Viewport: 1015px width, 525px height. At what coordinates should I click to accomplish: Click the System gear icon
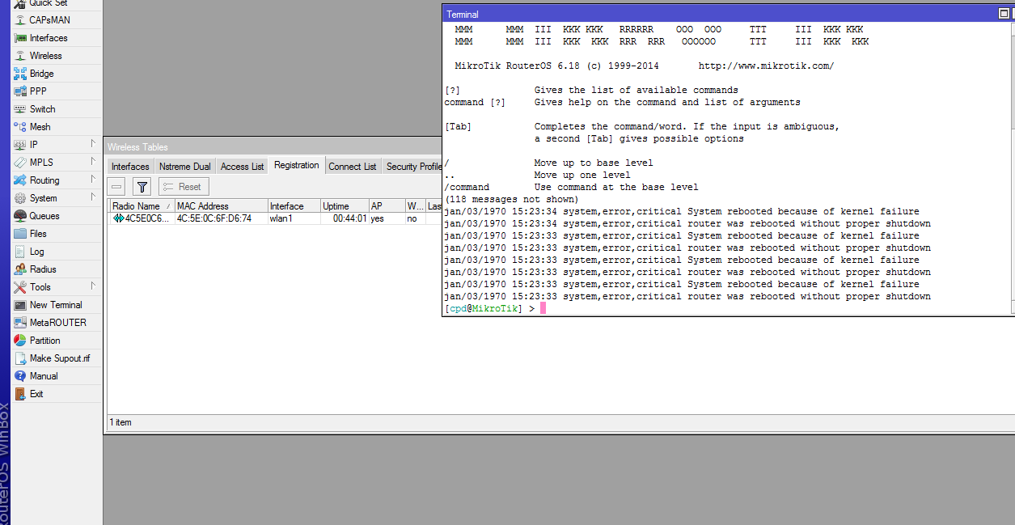pos(20,198)
